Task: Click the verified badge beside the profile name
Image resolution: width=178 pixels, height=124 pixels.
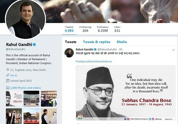Action: click(x=34, y=44)
